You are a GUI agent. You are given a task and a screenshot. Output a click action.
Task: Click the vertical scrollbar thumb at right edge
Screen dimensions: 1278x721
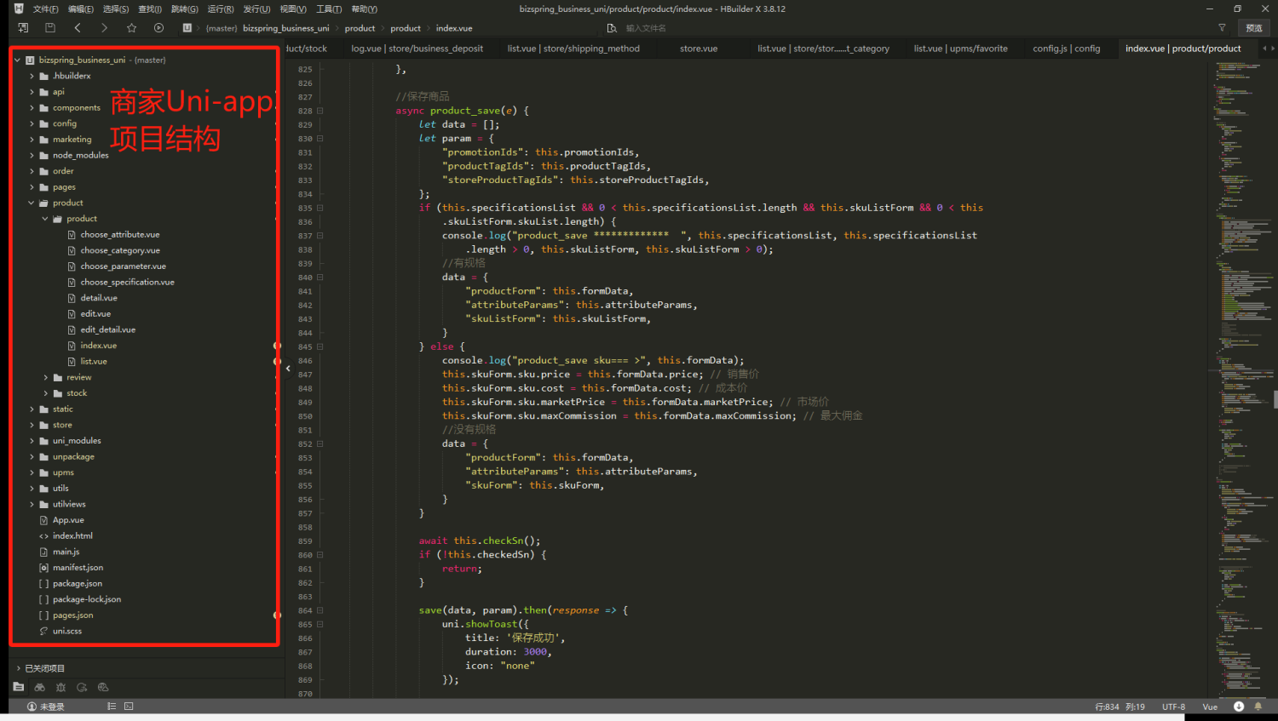pos(1275,399)
